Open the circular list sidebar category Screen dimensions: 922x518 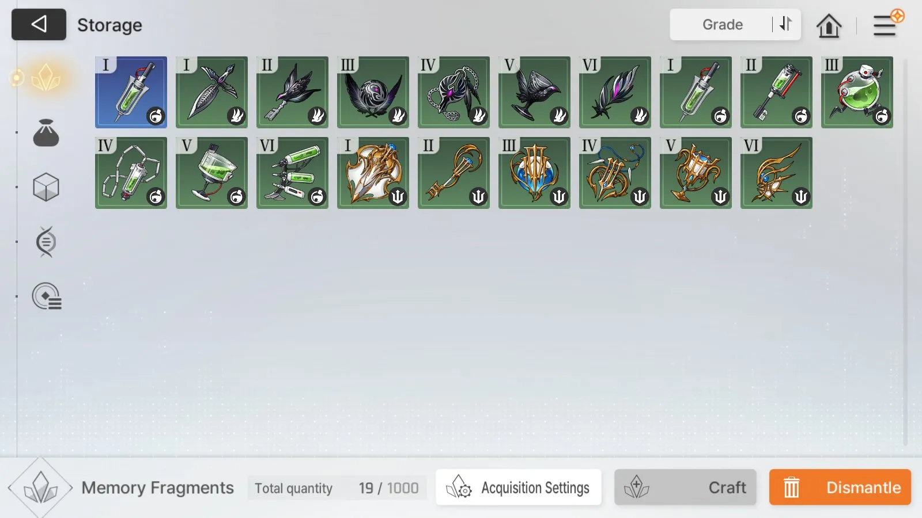(x=47, y=296)
